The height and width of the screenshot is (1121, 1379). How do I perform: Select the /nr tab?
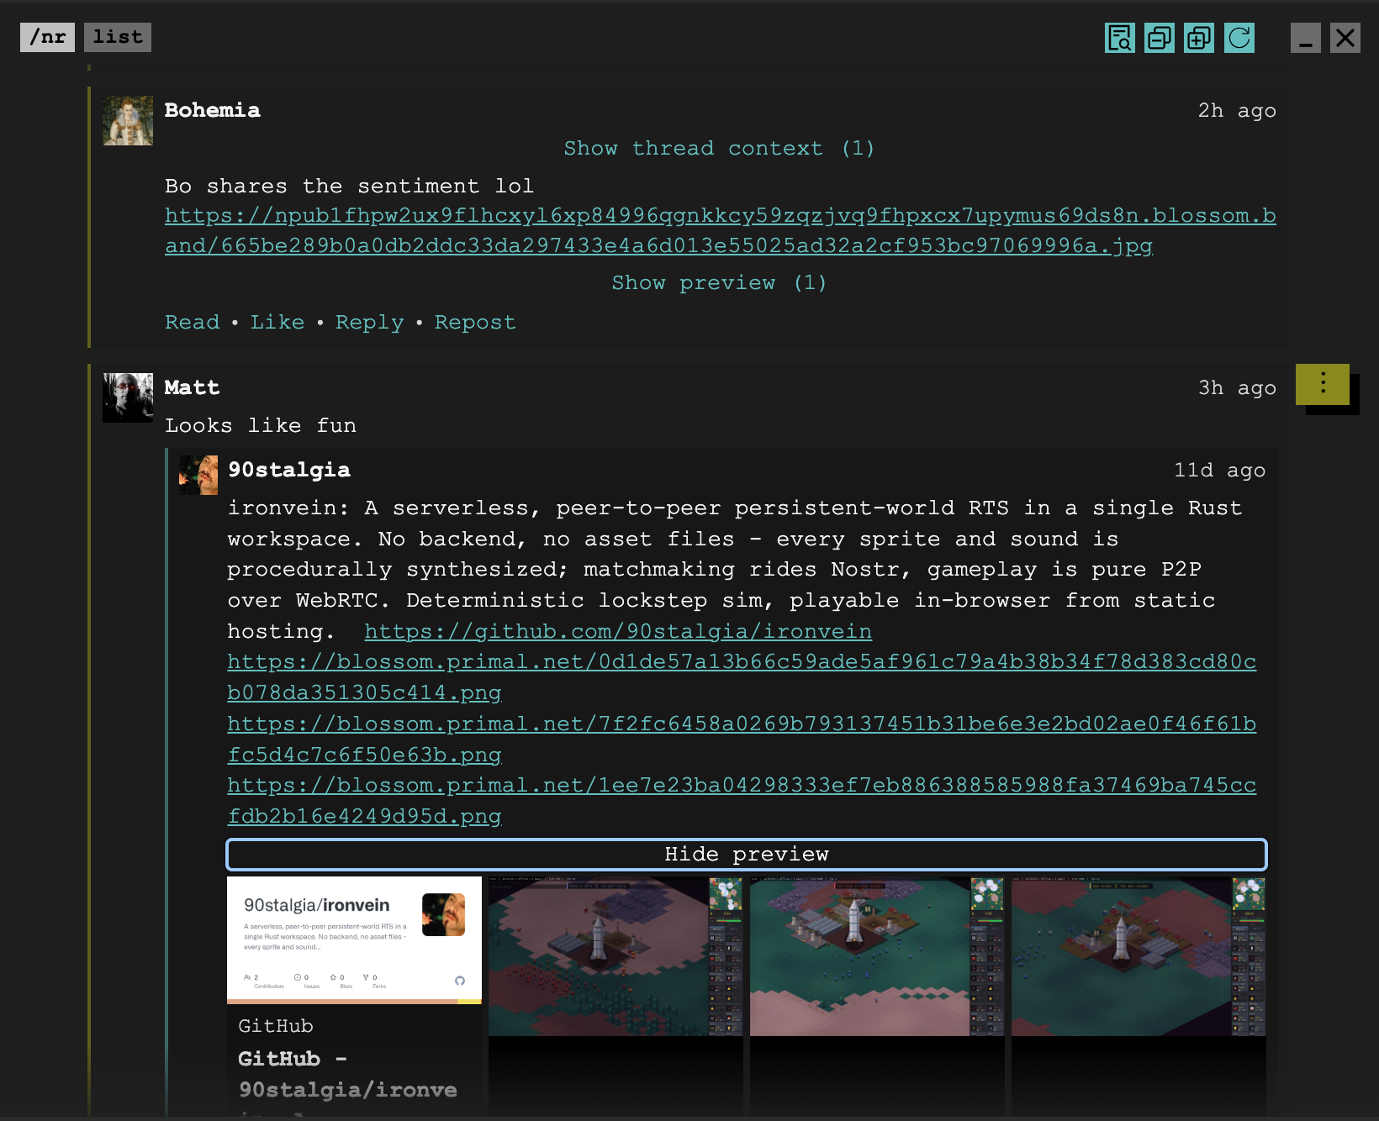[47, 37]
